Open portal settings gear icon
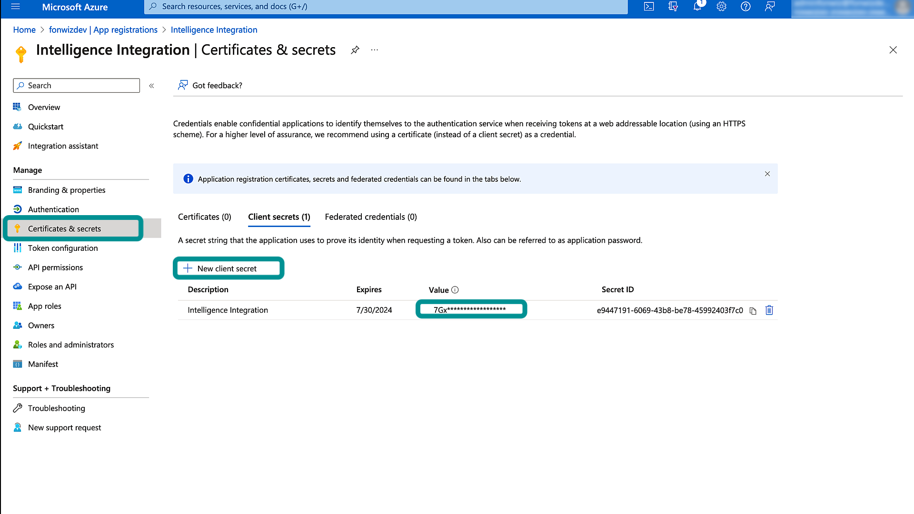914x514 pixels. tap(722, 7)
